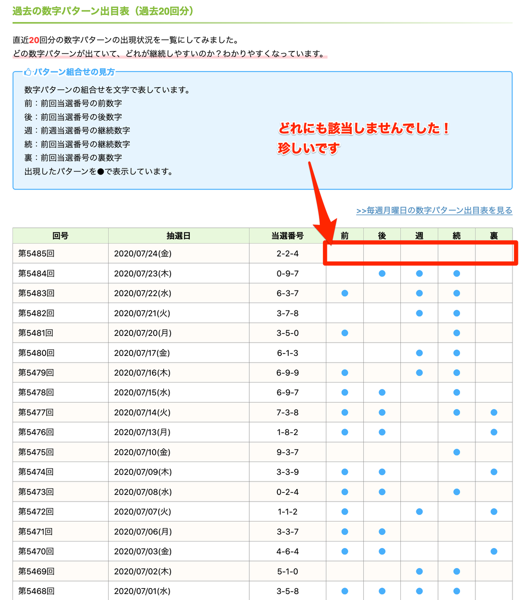521x600 pixels.
Task: Click the 裏 dot in the 第5476回 row
Action: [494, 432]
